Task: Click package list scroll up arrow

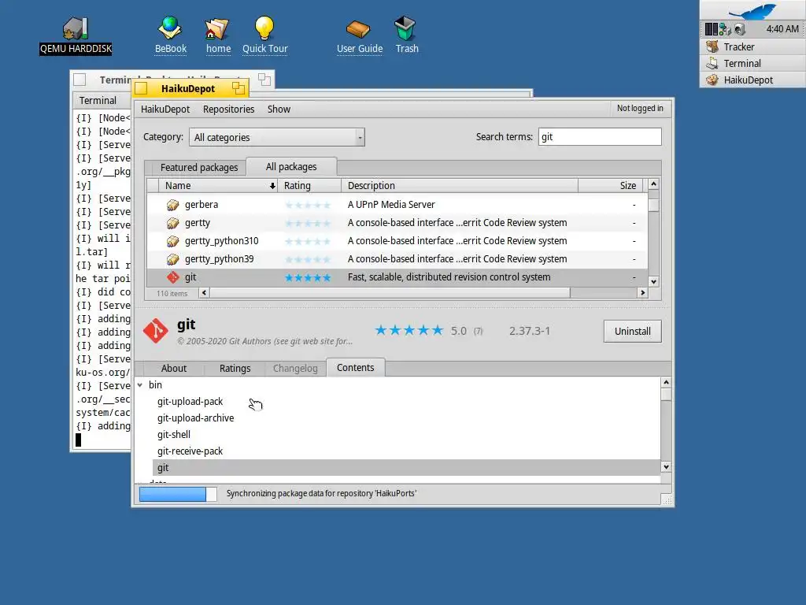Action: click(x=653, y=184)
